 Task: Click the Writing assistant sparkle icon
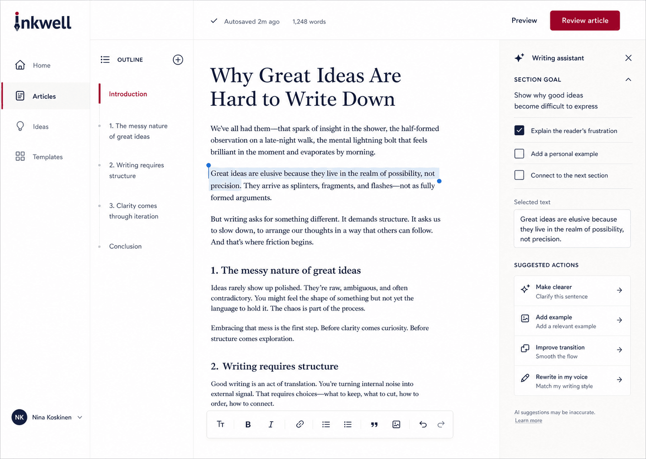point(519,58)
